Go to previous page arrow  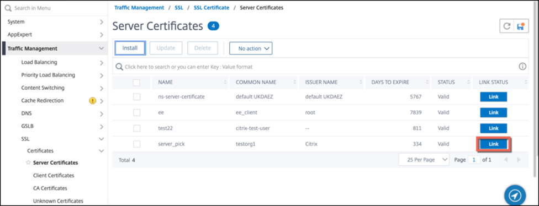[x=506, y=160]
